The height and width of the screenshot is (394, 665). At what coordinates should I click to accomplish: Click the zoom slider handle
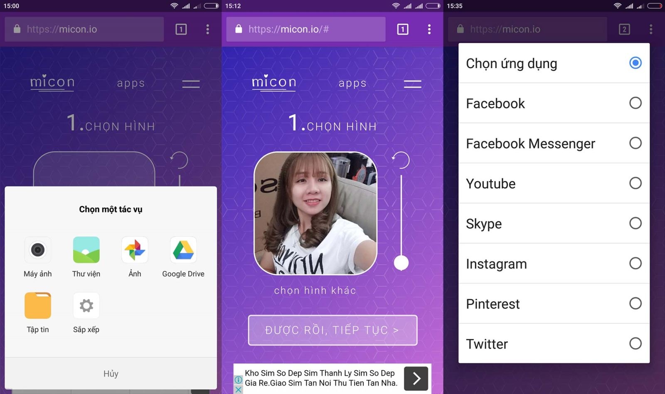coord(401,263)
